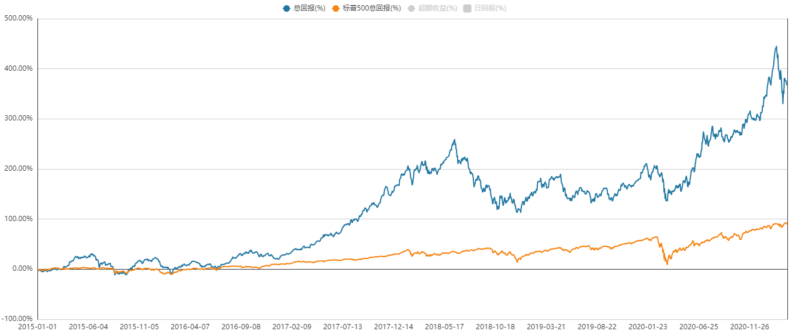
Task: Enable the 超额收益(%) series label
Action: point(437,8)
